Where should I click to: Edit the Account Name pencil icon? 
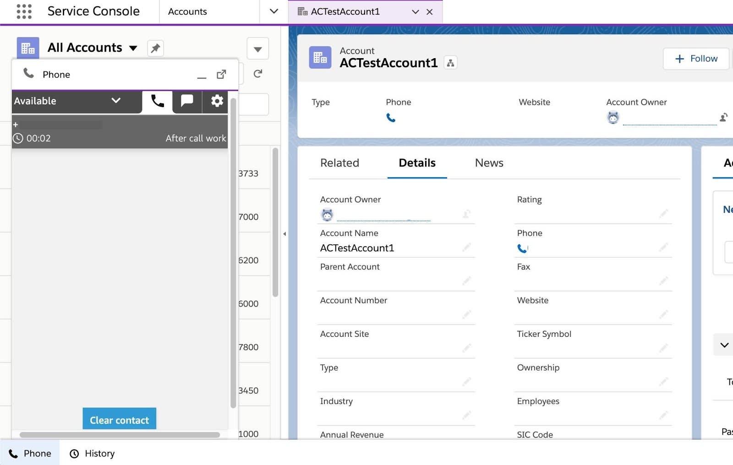pos(466,247)
